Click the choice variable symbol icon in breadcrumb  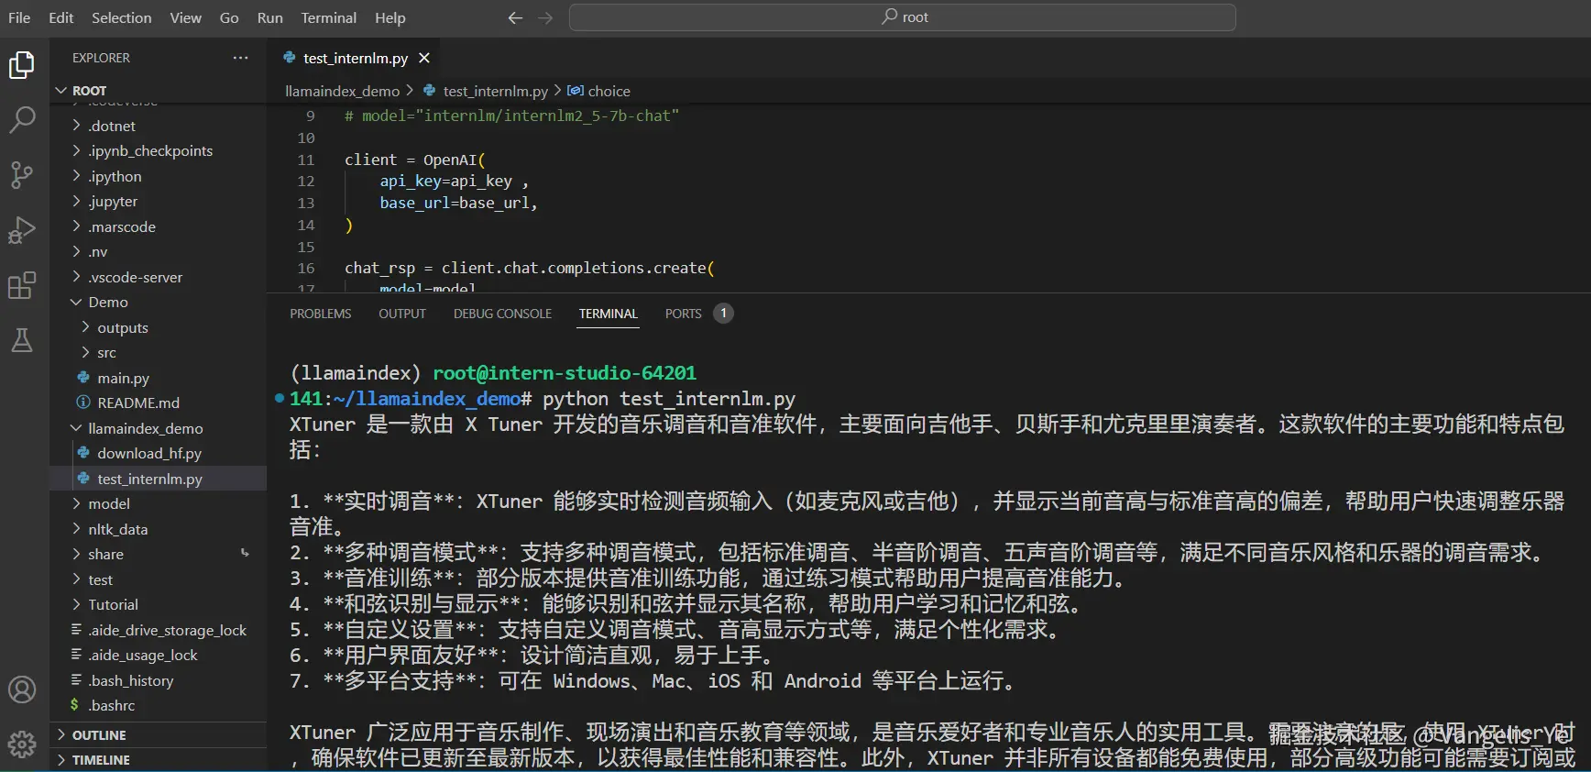575,91
